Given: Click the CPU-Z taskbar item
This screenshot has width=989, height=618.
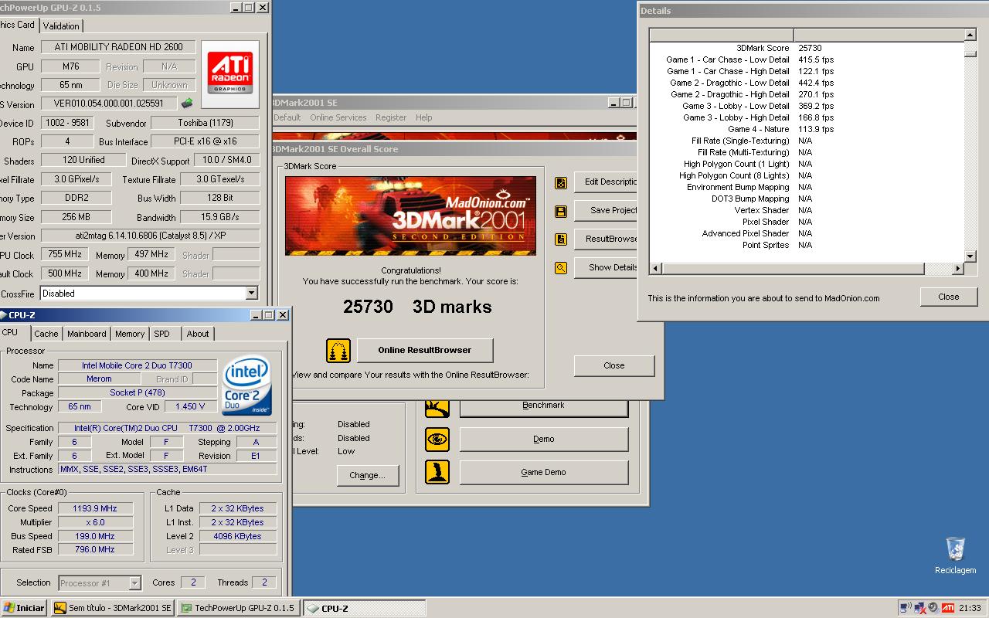Looking at the screenshot, I should point(364,608).
